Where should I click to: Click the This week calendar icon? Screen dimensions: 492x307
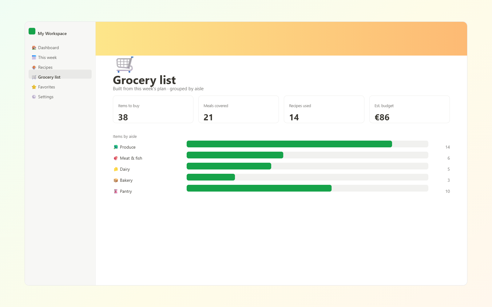[x=34, y=58]
